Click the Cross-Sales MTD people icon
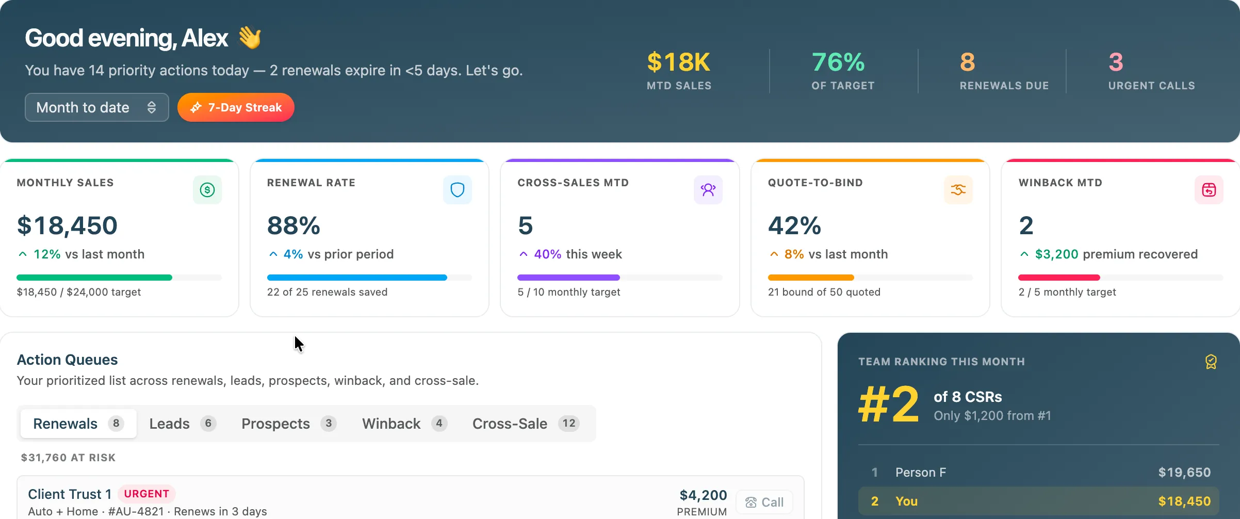 point(708,190)
